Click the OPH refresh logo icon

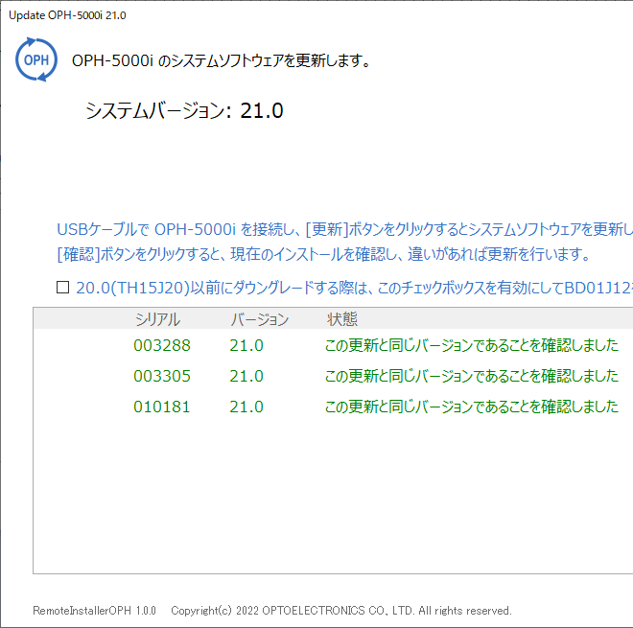[x=36, y=59]
